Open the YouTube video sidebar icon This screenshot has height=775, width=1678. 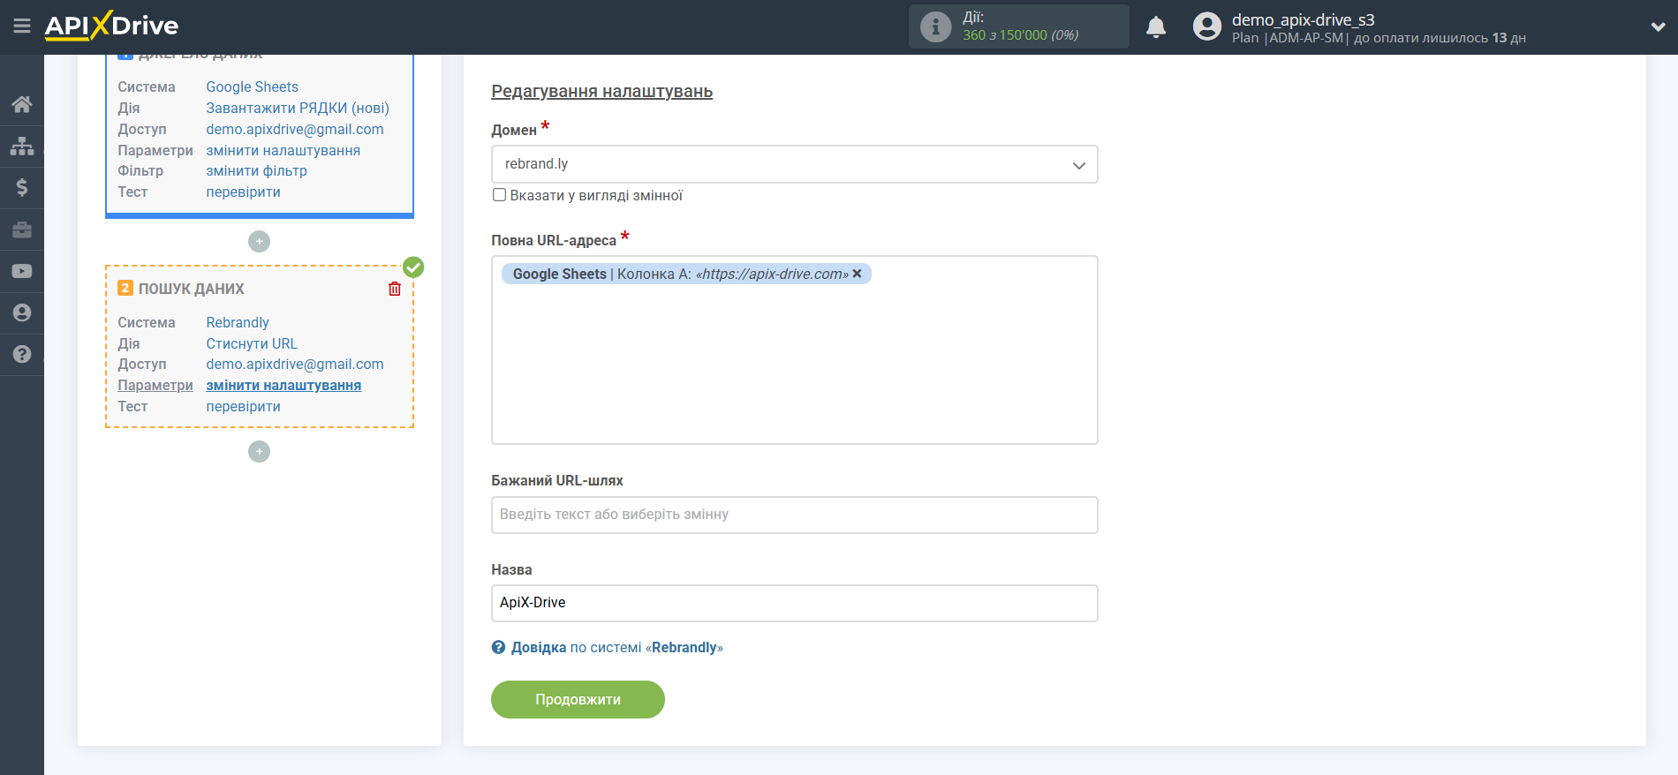click(x=22, y=271)
